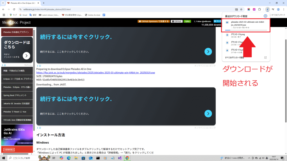Click the open-in-new-tab downloads history icon

(265, 58)
